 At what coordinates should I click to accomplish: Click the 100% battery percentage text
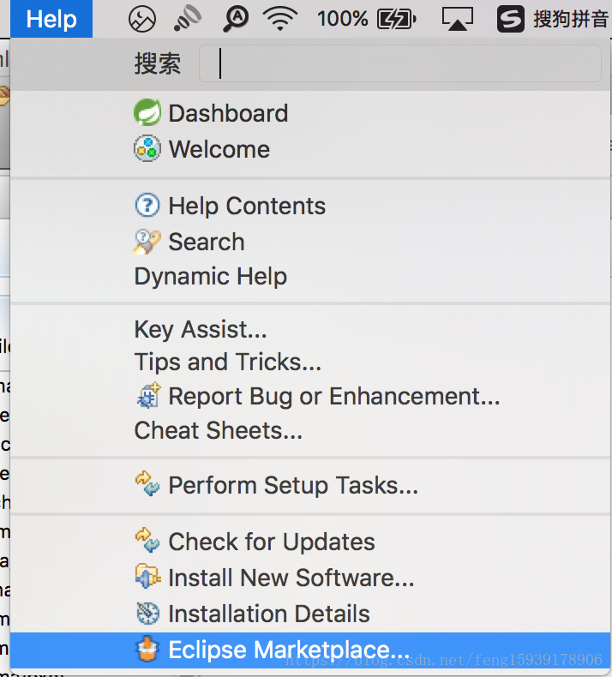(x=343, y=19)
